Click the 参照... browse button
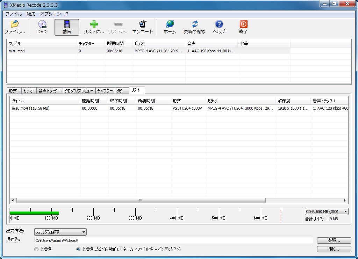 pyautogui.click(x=334, y=240)
